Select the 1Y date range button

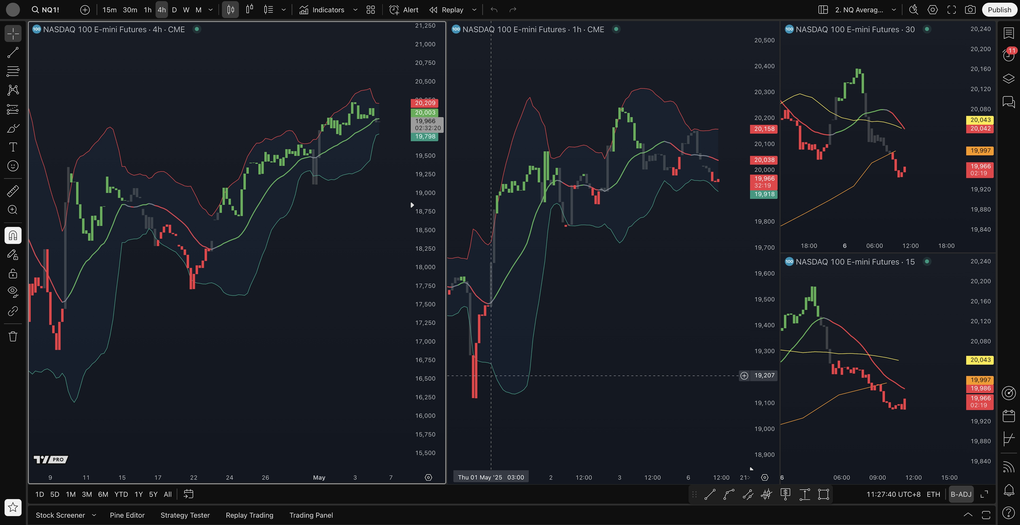(139, 494)
